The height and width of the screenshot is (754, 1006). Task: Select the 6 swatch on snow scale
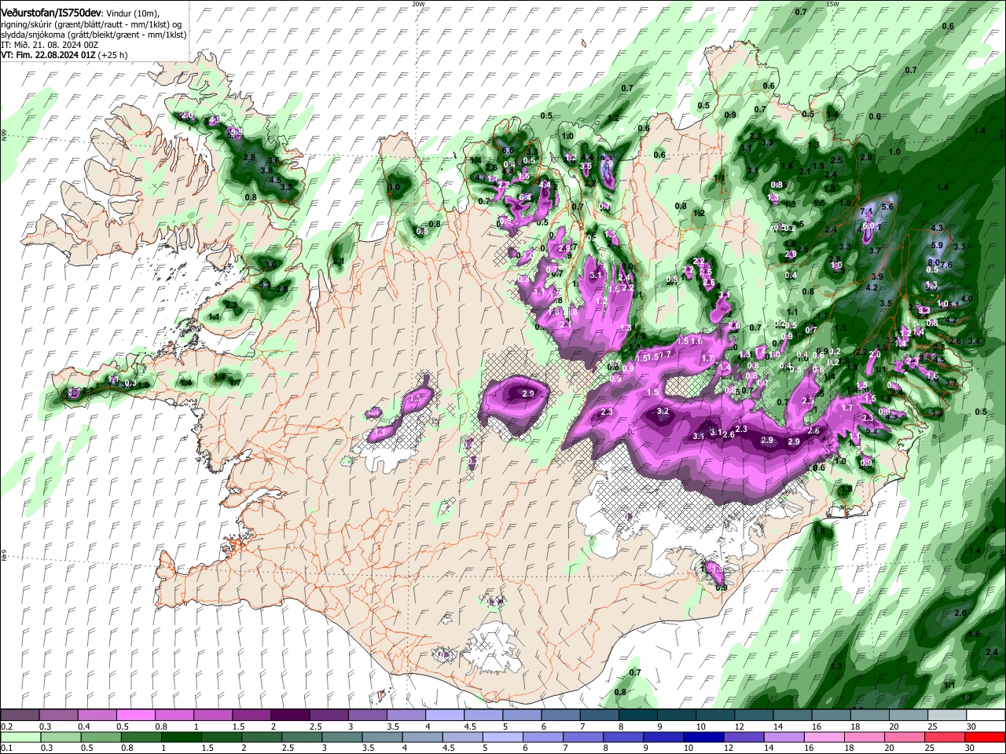560,716
